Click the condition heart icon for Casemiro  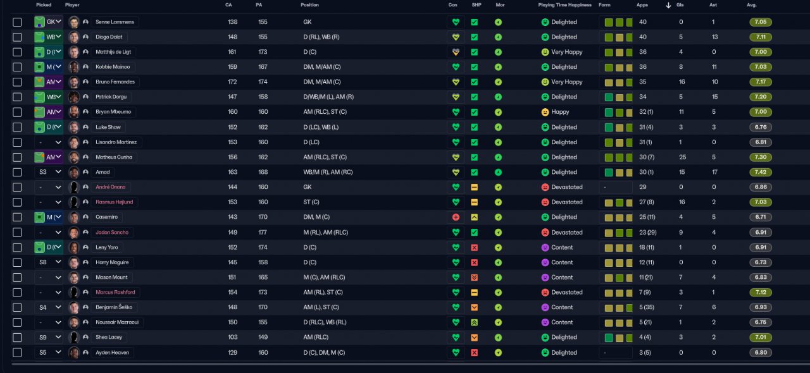456,217
